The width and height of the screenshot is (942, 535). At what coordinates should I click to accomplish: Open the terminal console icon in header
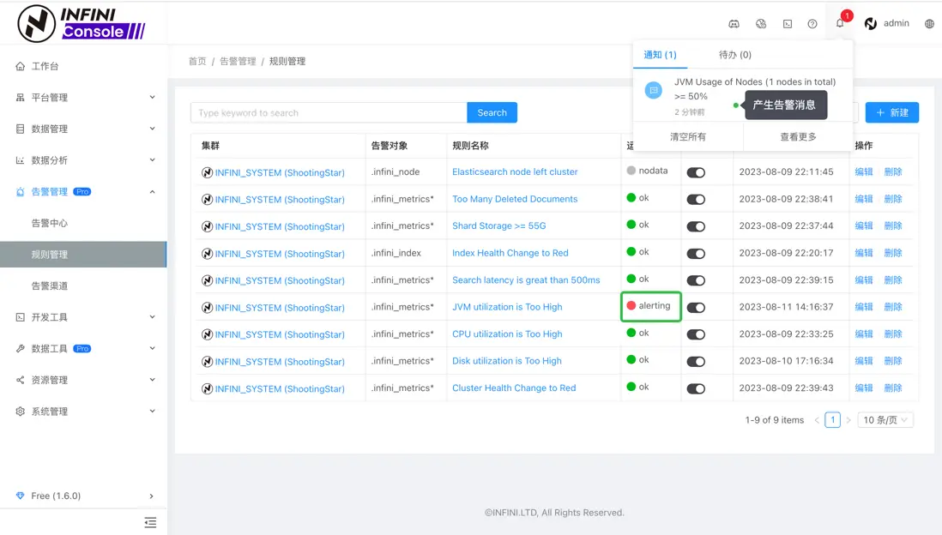tap(788, 24)
